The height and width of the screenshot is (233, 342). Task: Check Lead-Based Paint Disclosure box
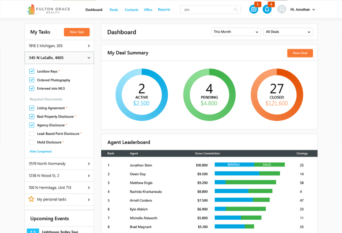point(32,133)
